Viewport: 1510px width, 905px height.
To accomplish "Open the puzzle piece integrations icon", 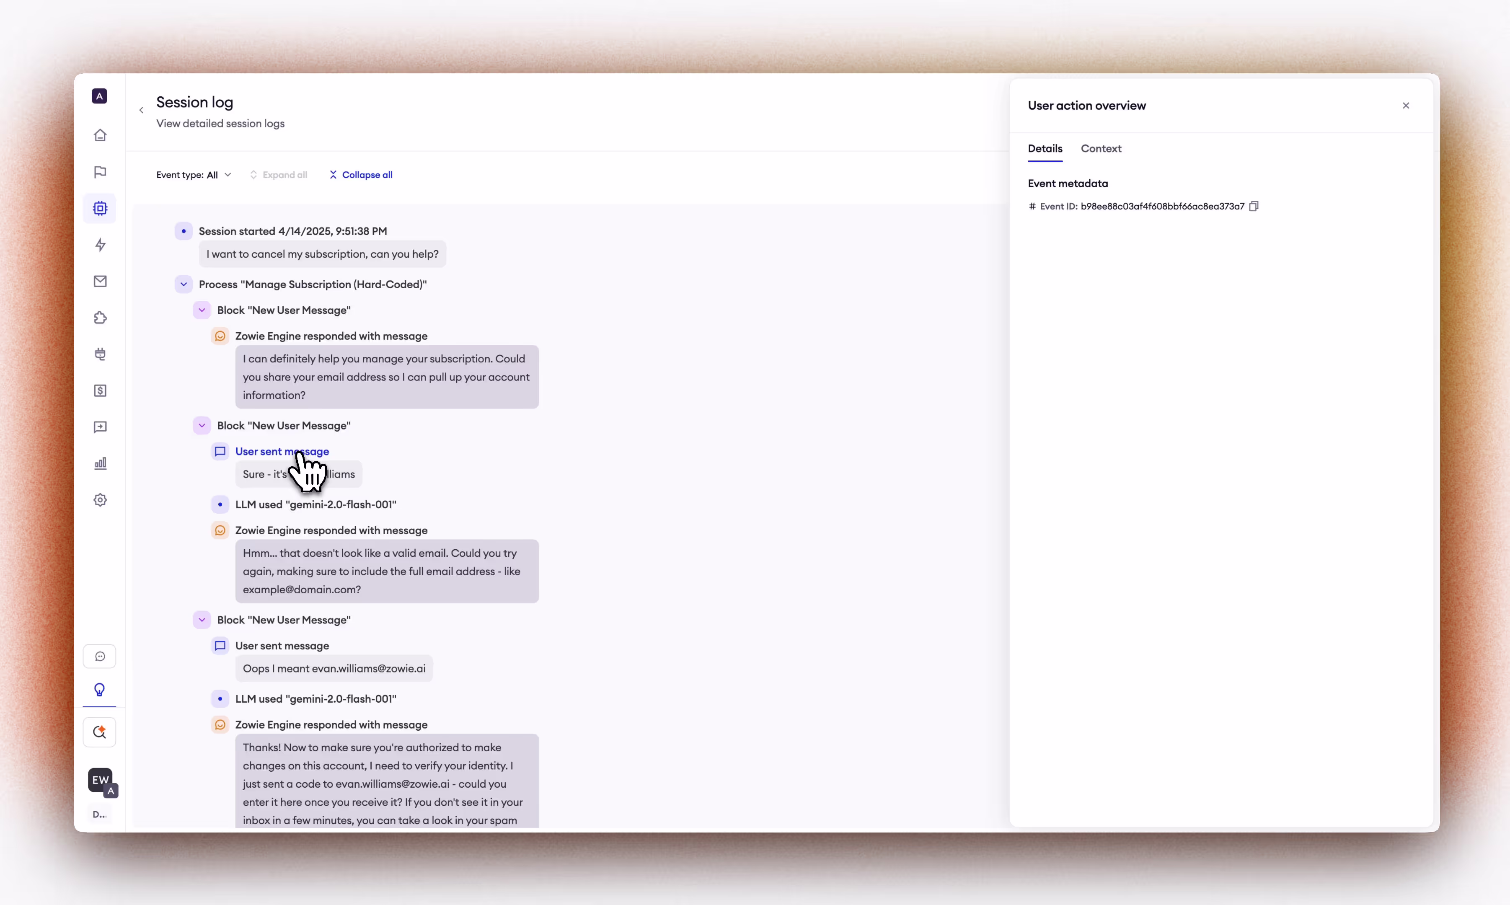I will [x=100, y=318].
